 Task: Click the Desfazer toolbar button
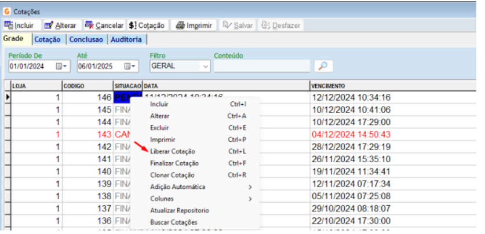click(x=280, y=25)
